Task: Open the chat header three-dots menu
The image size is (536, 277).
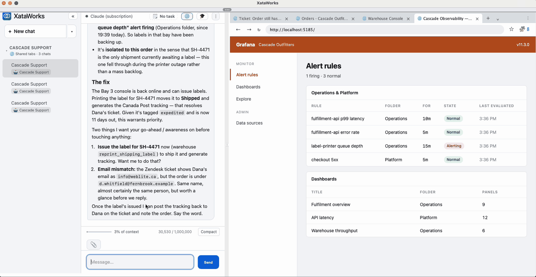Action: click(x=216, y=16)
